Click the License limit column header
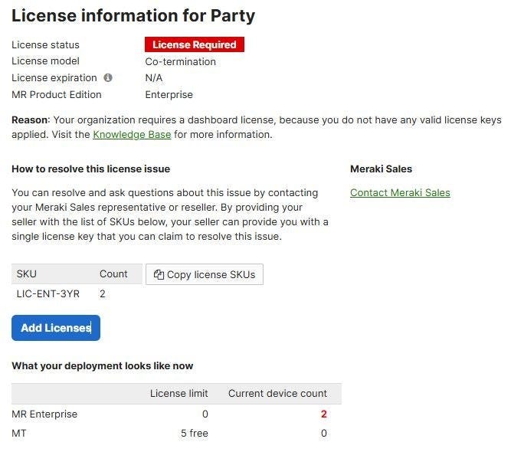This screenshot has width=511, height=452. point(179,394)
